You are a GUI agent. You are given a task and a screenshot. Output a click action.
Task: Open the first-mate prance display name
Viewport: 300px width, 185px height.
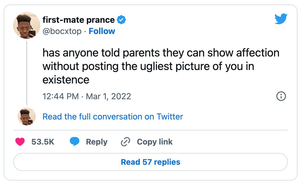click(79, 20)
